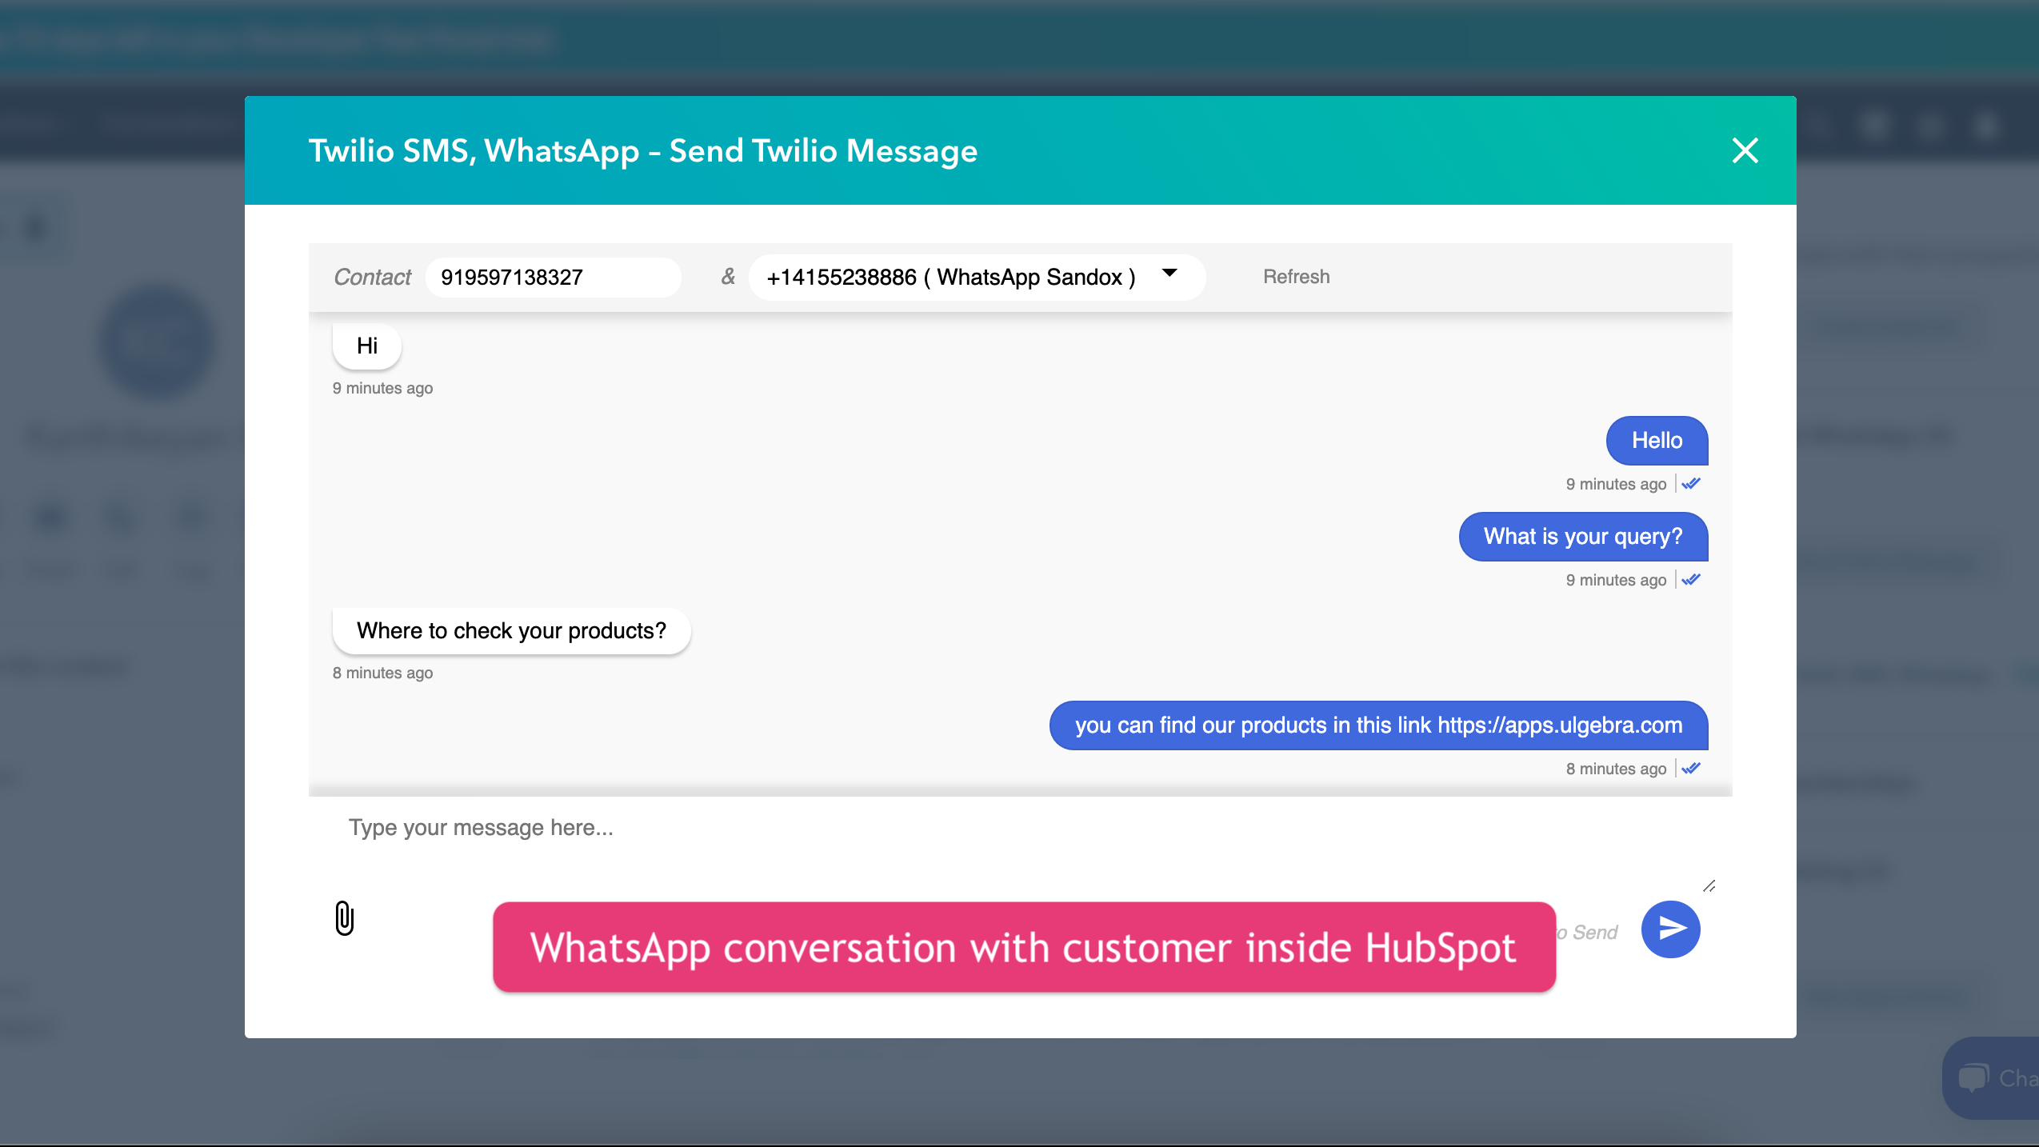Image resolution: width=2039 pixels, height=1147 pixels.
Task: Close the Send Twilio Message dialog
Action: click(x=1745, y=150)
